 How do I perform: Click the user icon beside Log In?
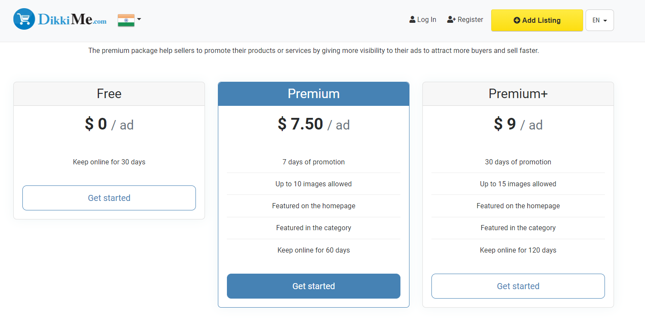pyautogui.click(x=412, y=20)
